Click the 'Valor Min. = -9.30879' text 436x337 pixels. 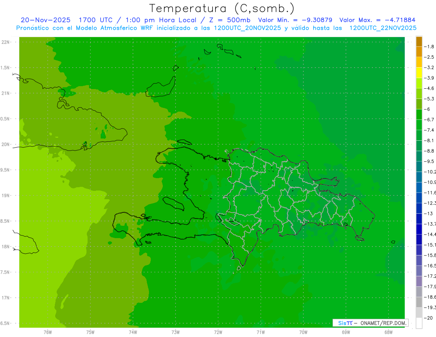coord(295,20)
